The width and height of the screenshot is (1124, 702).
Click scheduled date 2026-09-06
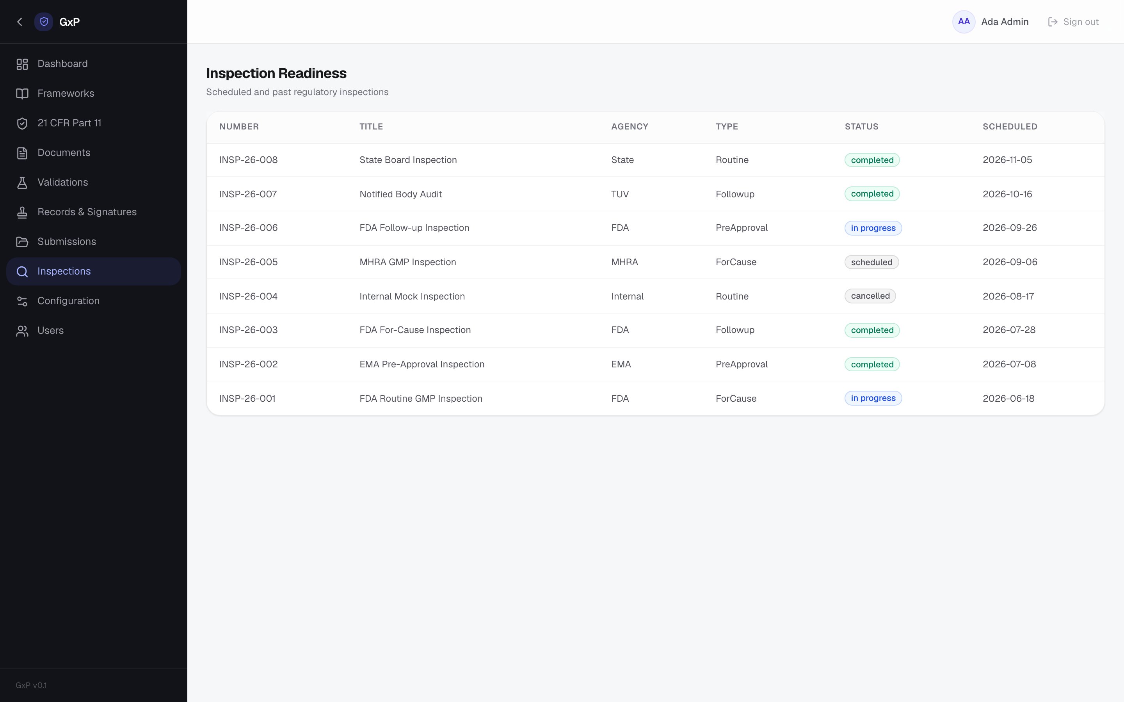pos(1010,262)
